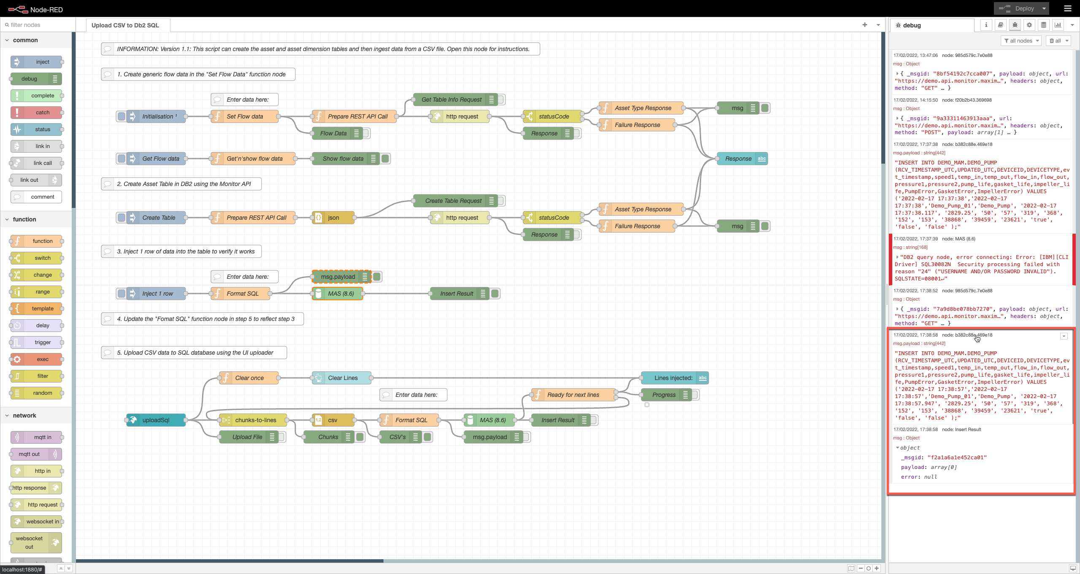
Task: Click filter nodes search input field
Action: click(38, 24)
